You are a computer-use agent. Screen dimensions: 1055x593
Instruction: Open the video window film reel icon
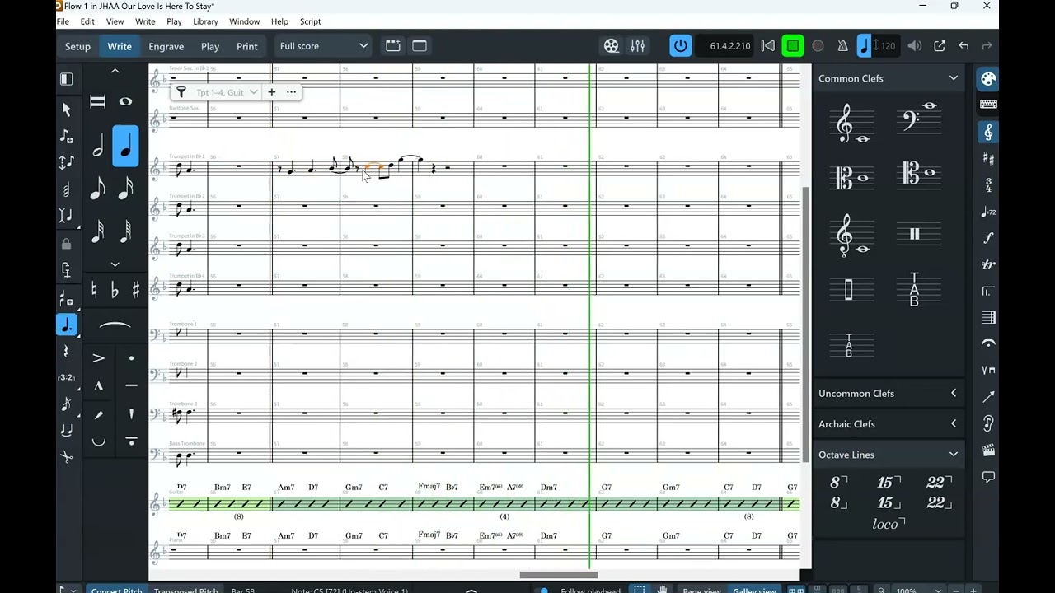pos(611,46)
